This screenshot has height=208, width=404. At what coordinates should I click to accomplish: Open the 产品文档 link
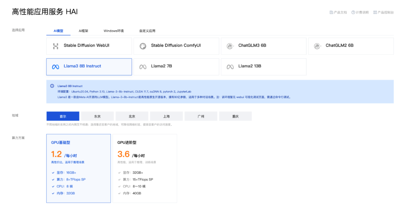(338, 12)
